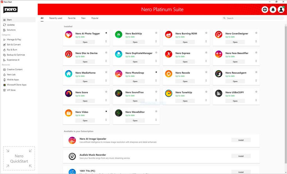The width and height of the screenshot is (287, 174).
Task: Click the Nero AI Photo Tagger icon
Action: click(x=69, y=35)
